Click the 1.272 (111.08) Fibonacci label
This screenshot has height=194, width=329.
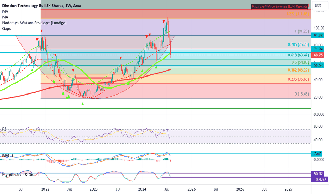[298, 14]
